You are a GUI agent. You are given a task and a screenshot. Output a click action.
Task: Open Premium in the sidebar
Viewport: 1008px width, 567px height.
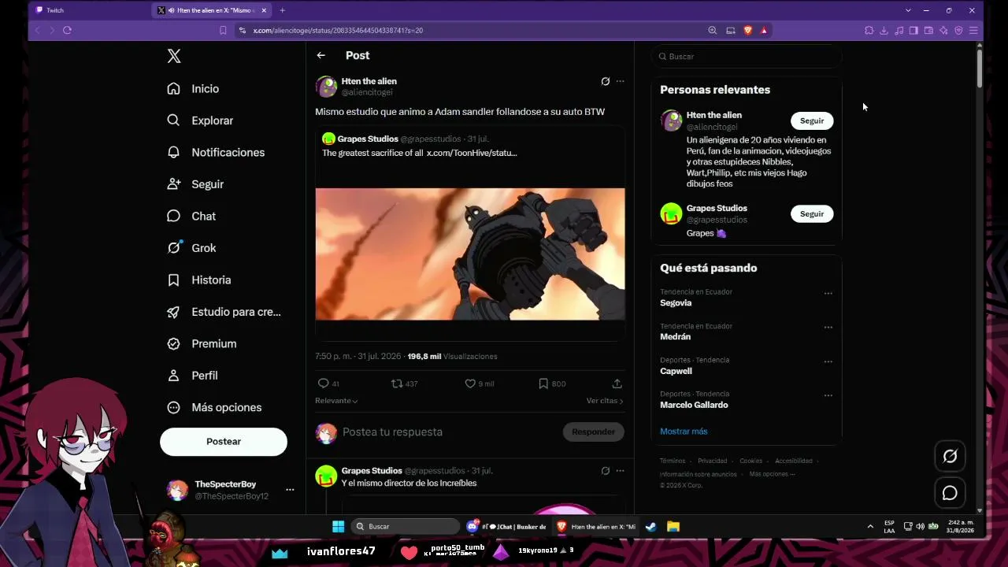pyautogui.click(x=202, y=343)
